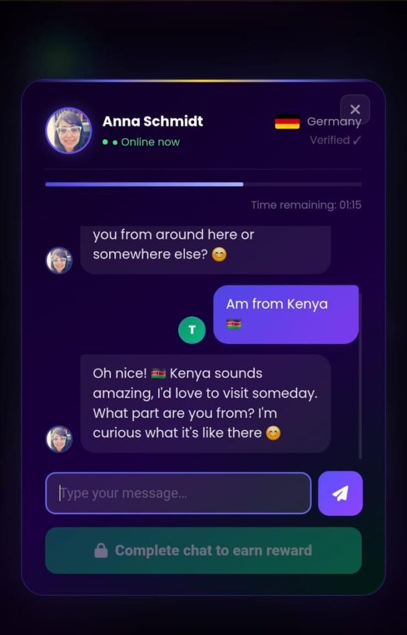The height and width of the screenshot is (635, 407).
Task: Click the chat scrollbar on the right
Action: pos(360,376)
